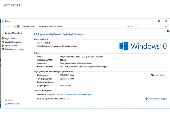Open Aygıt Yöneticisi link
The height and width of the screenshot is (127, 170).
11,38
